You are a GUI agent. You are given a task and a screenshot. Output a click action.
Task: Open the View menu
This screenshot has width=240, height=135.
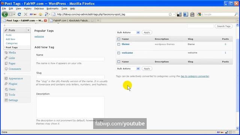point(18,9)
